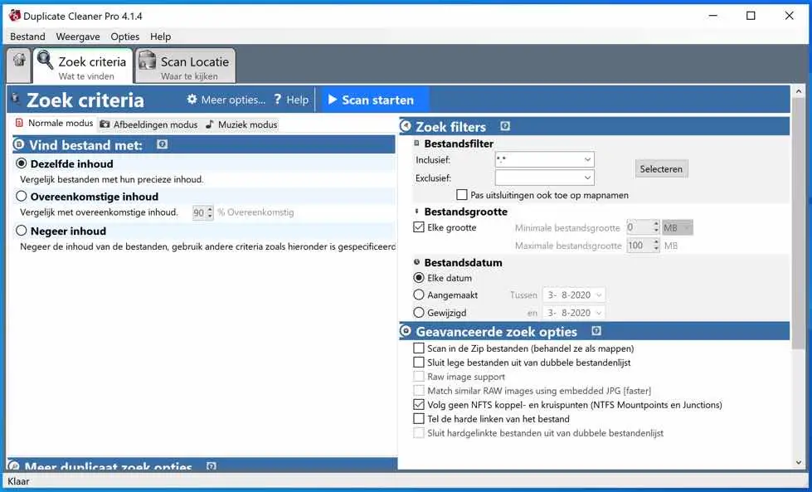The height and width of the screenshot is (492, 812).
Task: Click the Klaar status bar text
Action: tap(18, 481)
